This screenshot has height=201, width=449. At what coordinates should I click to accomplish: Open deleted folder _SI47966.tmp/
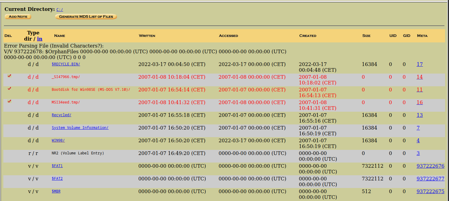coord(66,77)
